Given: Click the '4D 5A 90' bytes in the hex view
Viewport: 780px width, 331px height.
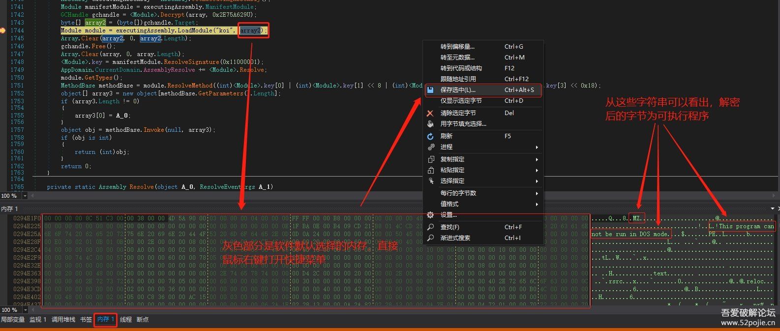Looking at the screenshot, I should (183, 218).
